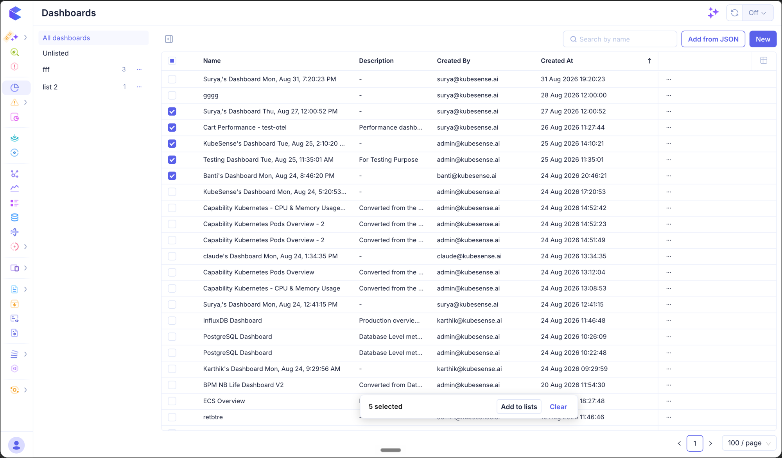
Task: Open the pink dashed circle sidebar icon
Action: 14,247
